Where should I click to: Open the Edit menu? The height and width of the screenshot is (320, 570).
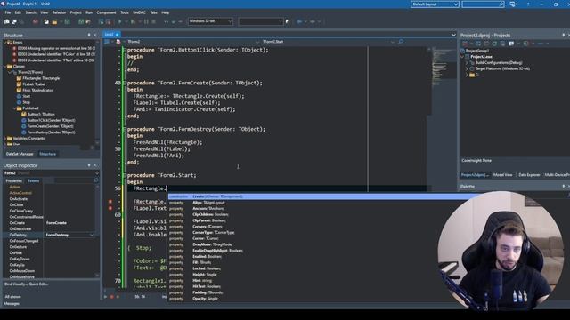(18, 12)
